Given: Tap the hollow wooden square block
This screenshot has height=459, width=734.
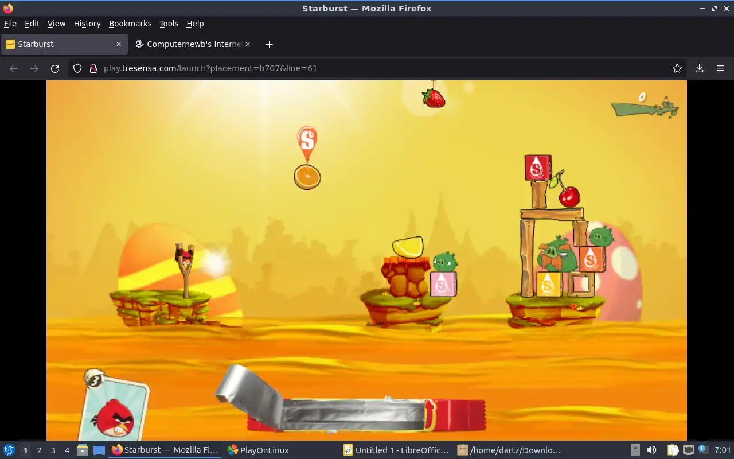Looking at the screenshot, I should (581, 284).
